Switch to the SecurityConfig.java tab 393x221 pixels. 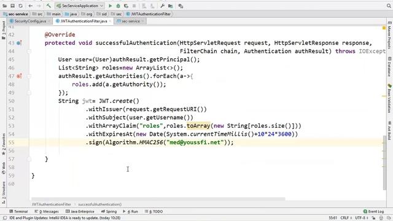tap(30, 21)
